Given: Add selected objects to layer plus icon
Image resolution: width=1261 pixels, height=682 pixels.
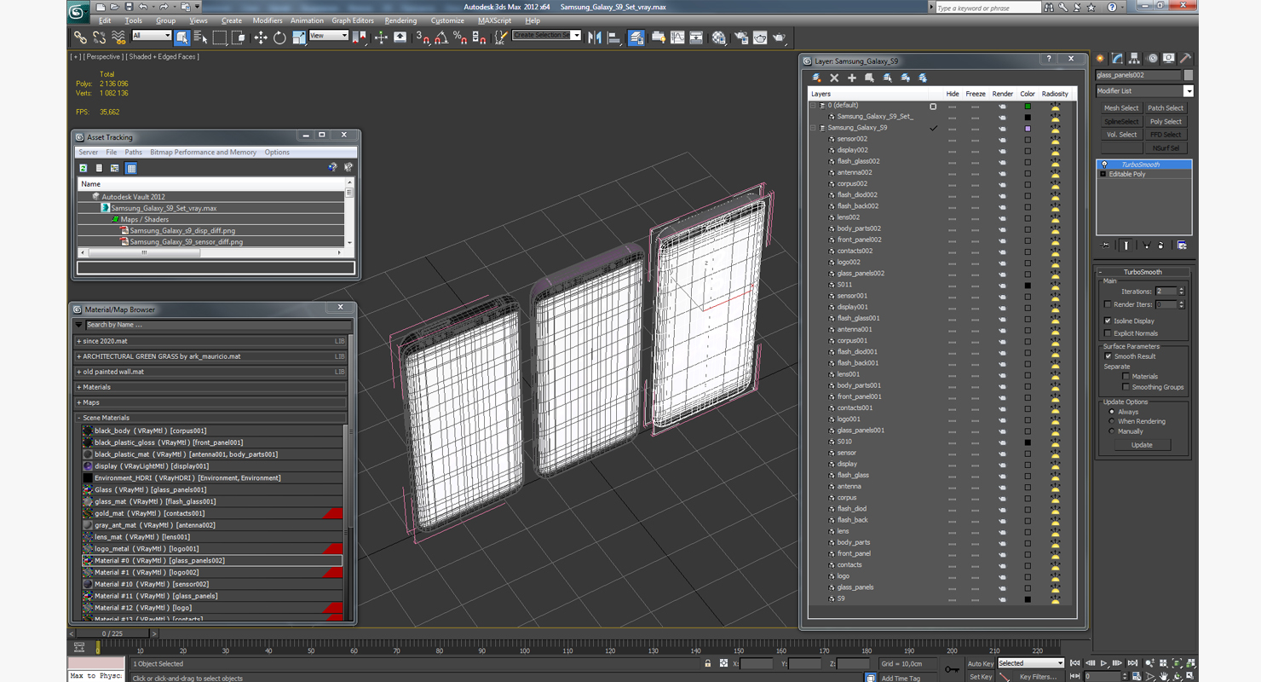Looking at the screenshot, I should [851, 78].
